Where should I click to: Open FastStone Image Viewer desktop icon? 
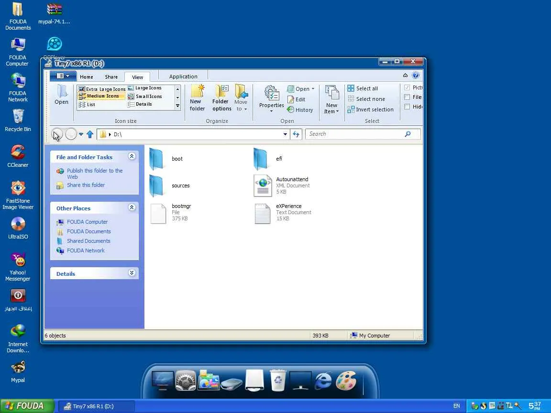pyautogui.click(x=18, y=195)
